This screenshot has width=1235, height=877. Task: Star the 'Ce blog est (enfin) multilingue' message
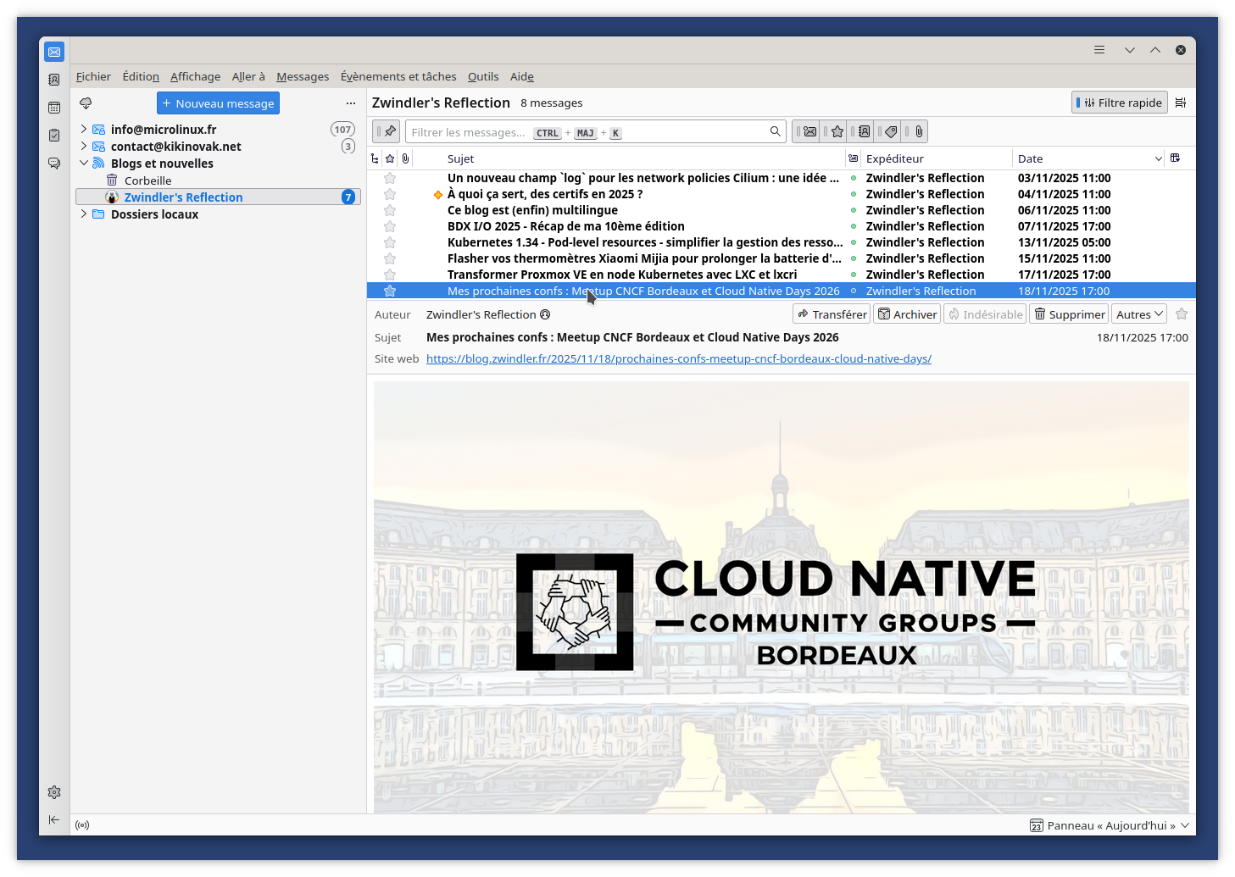[x=390, y=210]
